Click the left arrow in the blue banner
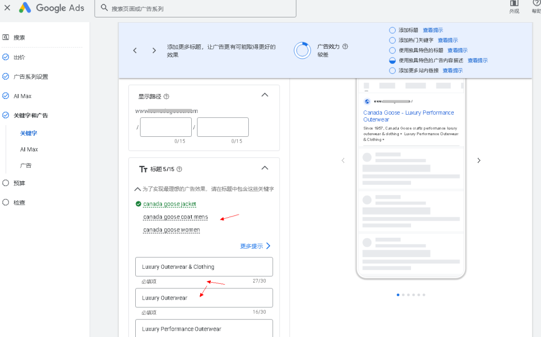 [135, 50]
